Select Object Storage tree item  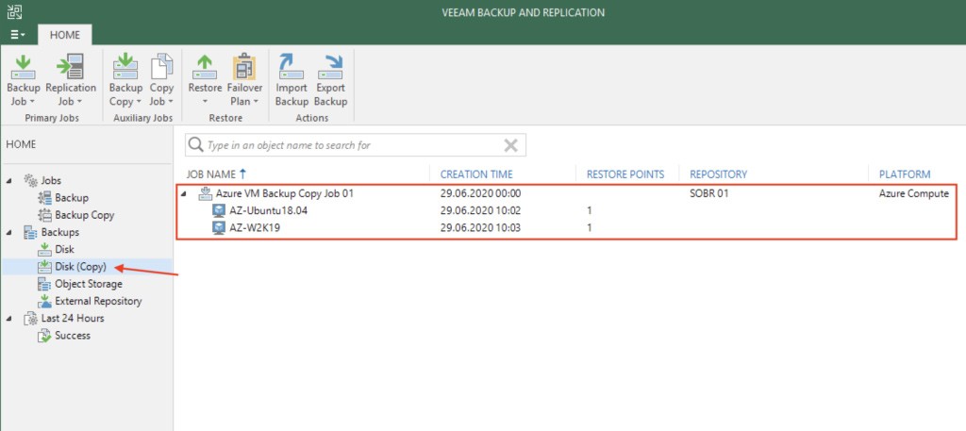(89, 284)
